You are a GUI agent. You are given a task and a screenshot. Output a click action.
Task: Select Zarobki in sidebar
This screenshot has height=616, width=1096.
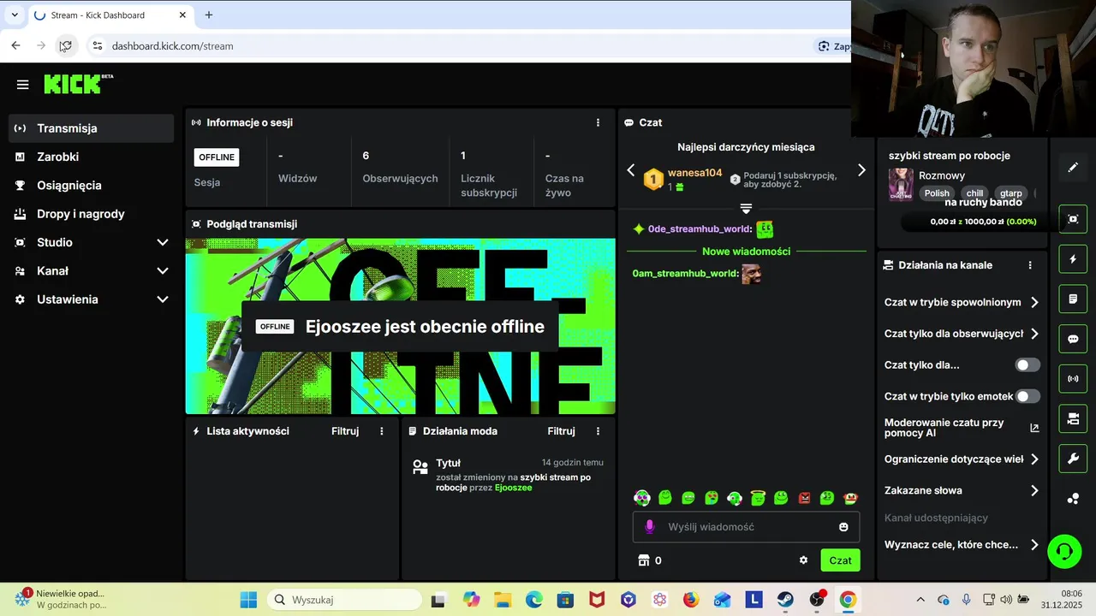pos(91,157)
